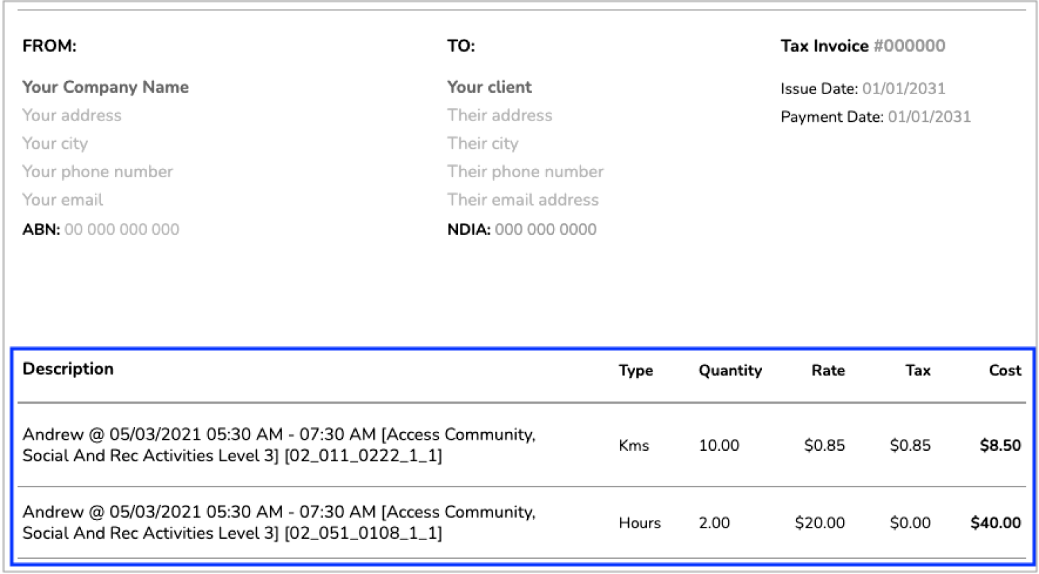Click the 'Your phone number' placeholder
Viewport: 1039px width, 574px height.
(98, 172)
